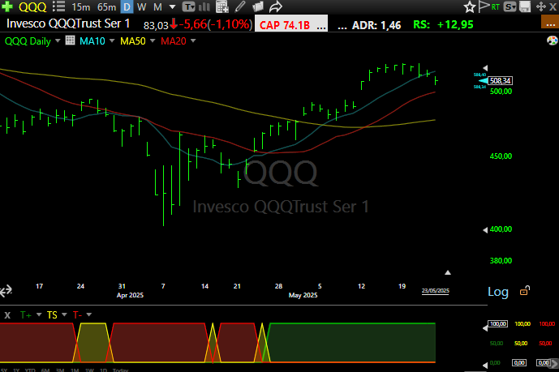Viewport: 559px width, 372px height.
Task: Click the share arrow icon
Action: click(x=275, y=6)
